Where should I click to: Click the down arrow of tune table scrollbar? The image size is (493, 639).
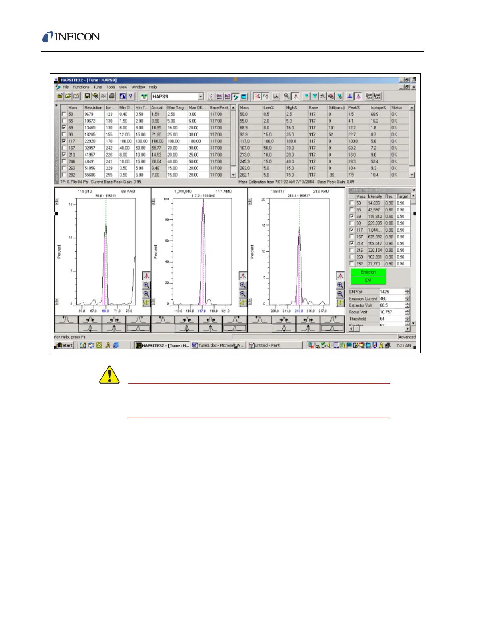pos(233,175)
